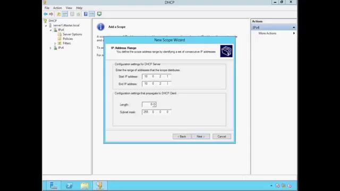Screen dimensions: 340x191
Task: Click the Length value field
Action: click(148, 105)
